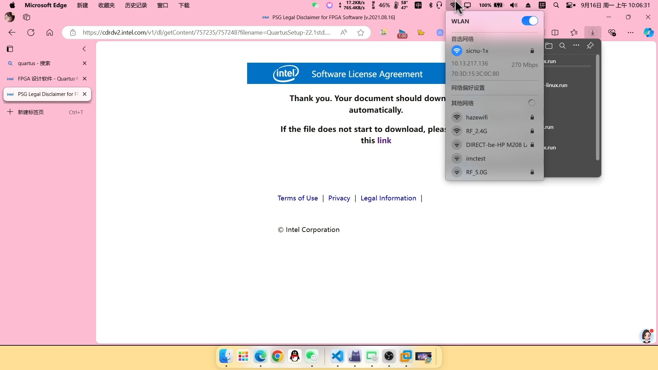Turn off the WLAN switch

pyautogui.click(x=529, y=21)
